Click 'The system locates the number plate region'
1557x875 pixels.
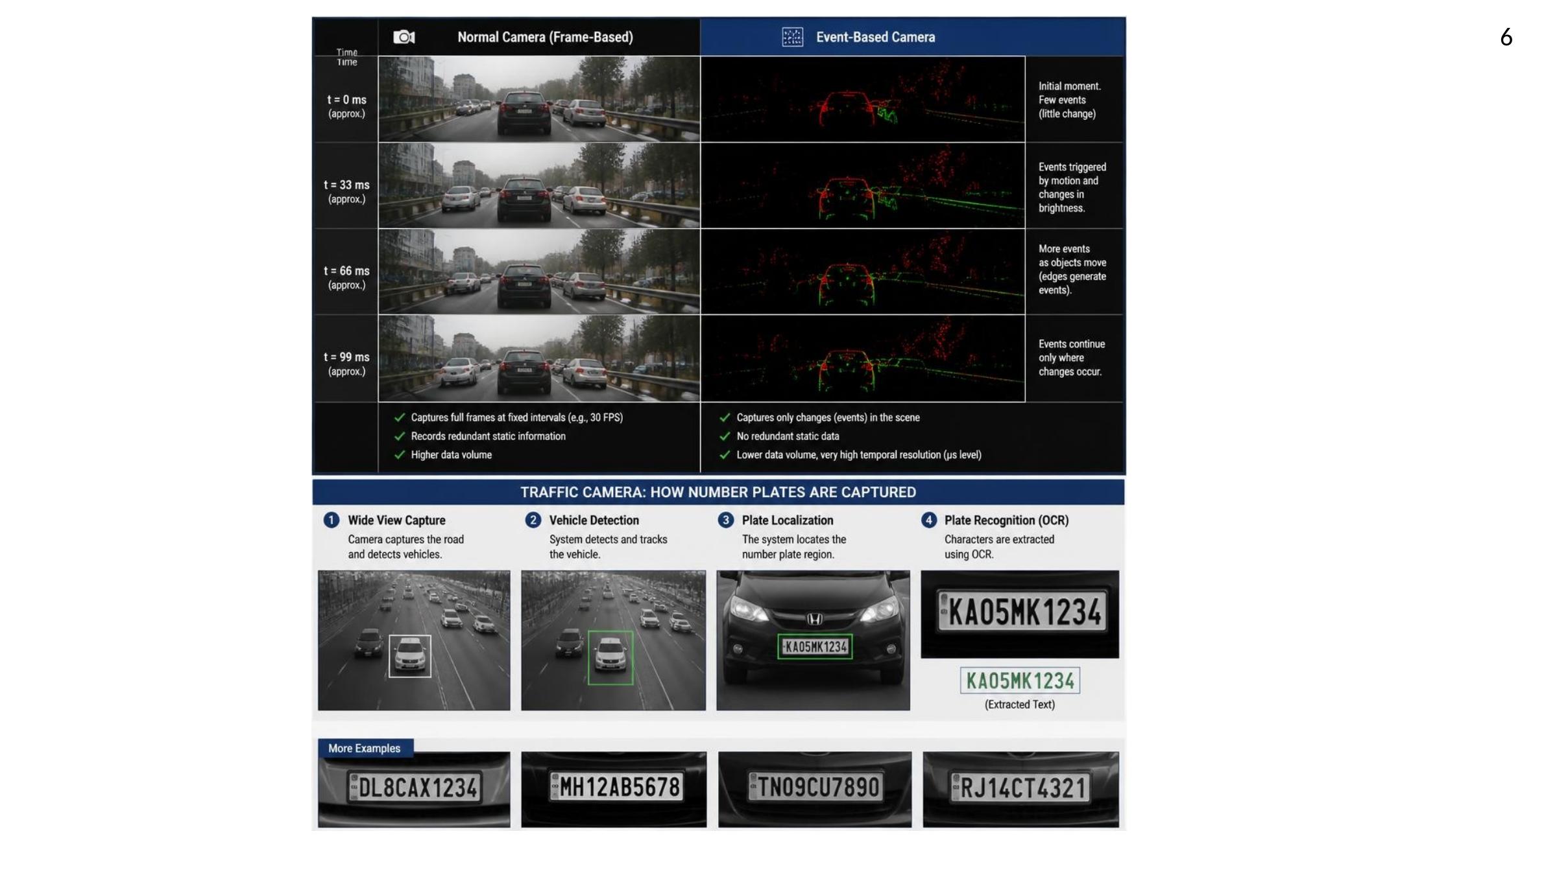[793, 546]
